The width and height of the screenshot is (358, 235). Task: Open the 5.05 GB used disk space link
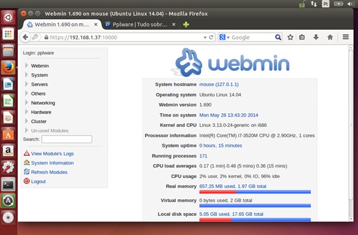231,214
